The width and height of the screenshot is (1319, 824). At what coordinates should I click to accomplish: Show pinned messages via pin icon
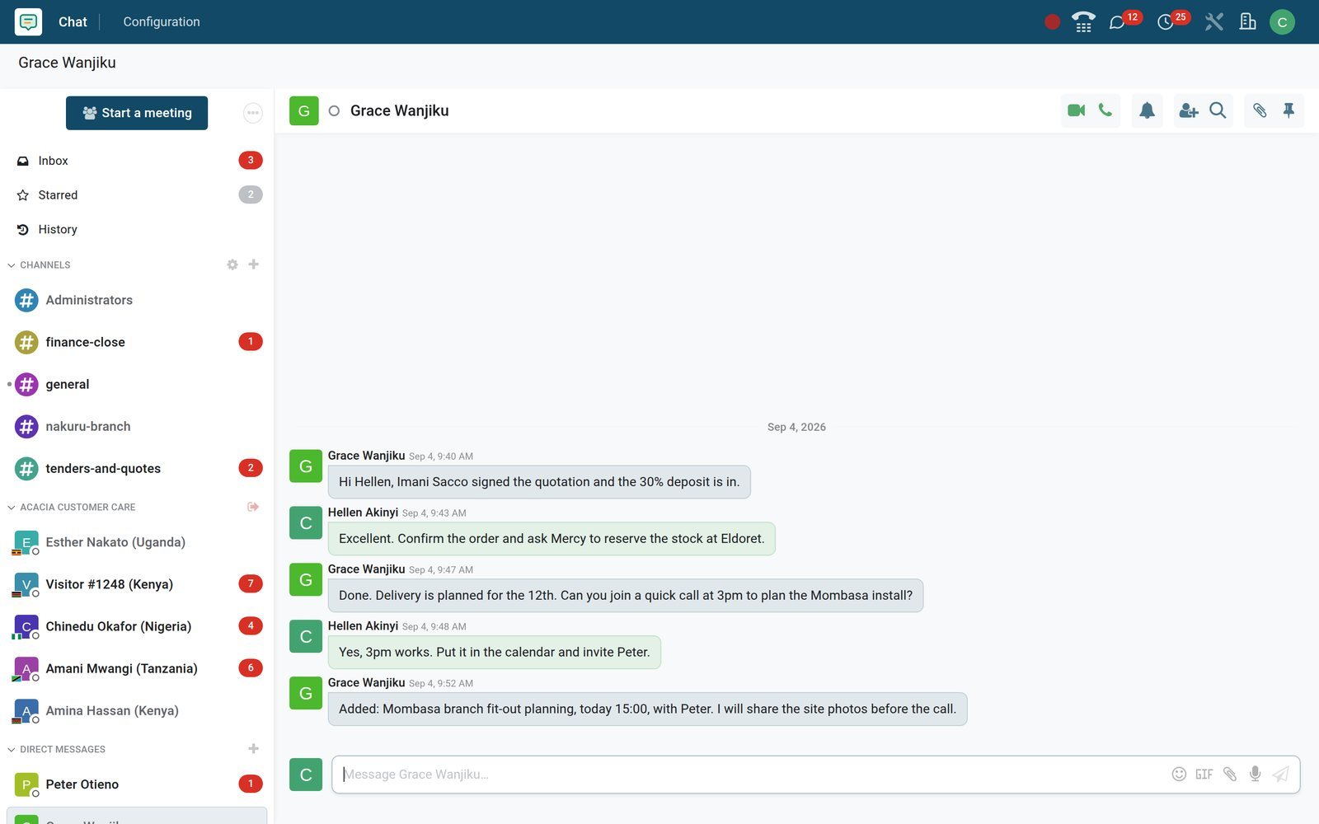pyautogui.click(x=1288, y=110)
